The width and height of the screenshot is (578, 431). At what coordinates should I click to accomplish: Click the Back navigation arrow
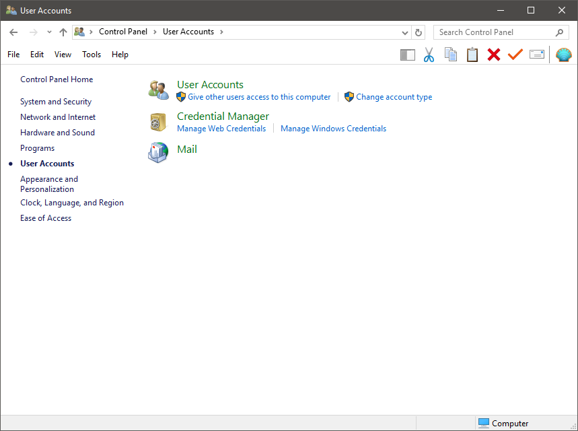pyautogui.click(x=13, y=32)
